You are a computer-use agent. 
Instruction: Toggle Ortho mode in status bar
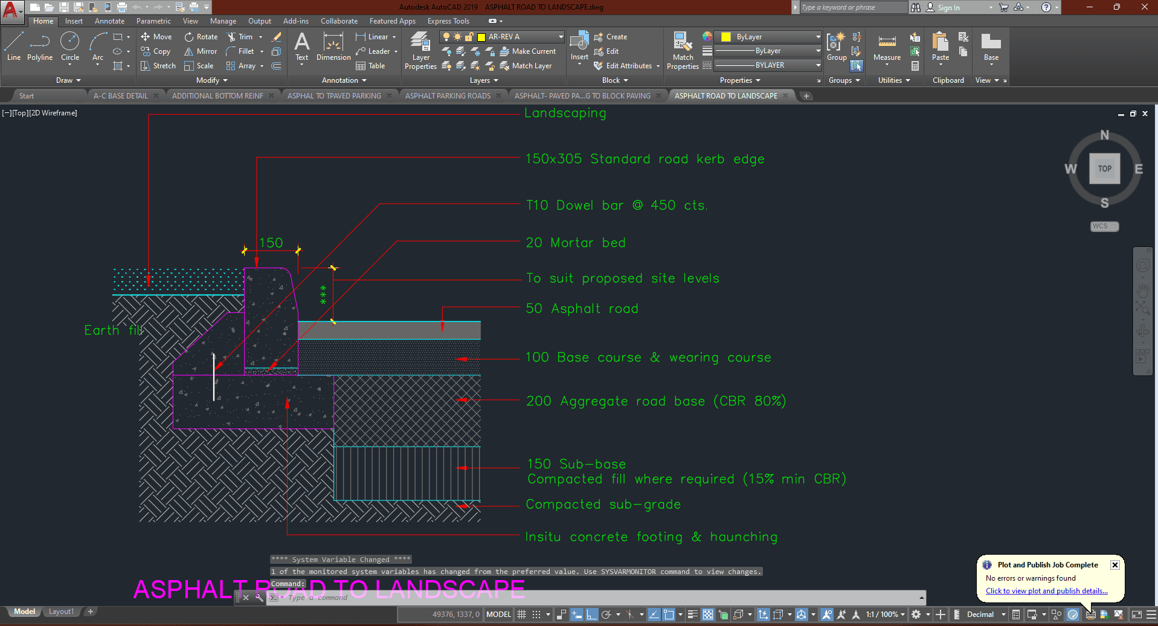pyautogui.click(x=591, y=615)
